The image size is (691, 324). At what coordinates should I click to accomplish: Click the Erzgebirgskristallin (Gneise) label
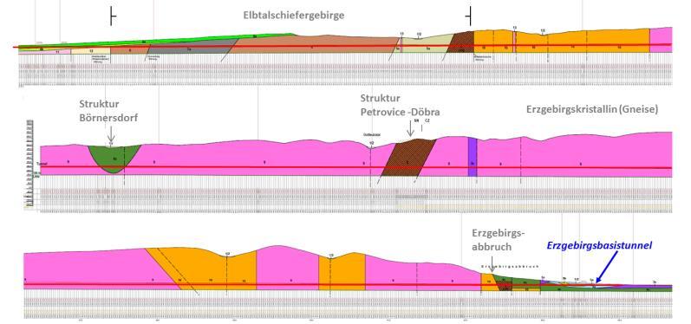(592, 110)
